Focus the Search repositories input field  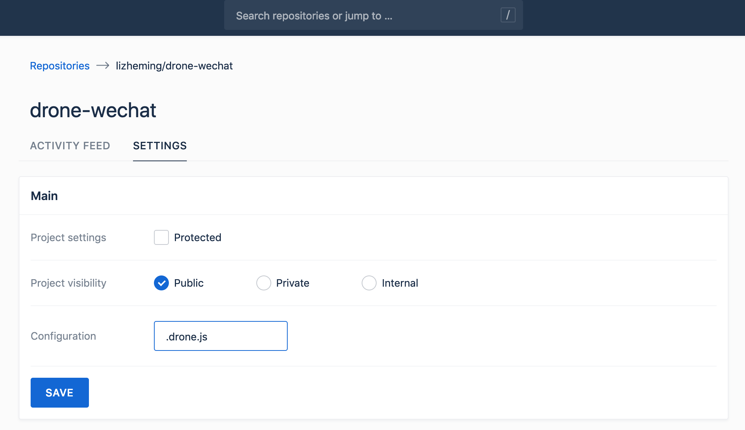click(x=373, y=15)
